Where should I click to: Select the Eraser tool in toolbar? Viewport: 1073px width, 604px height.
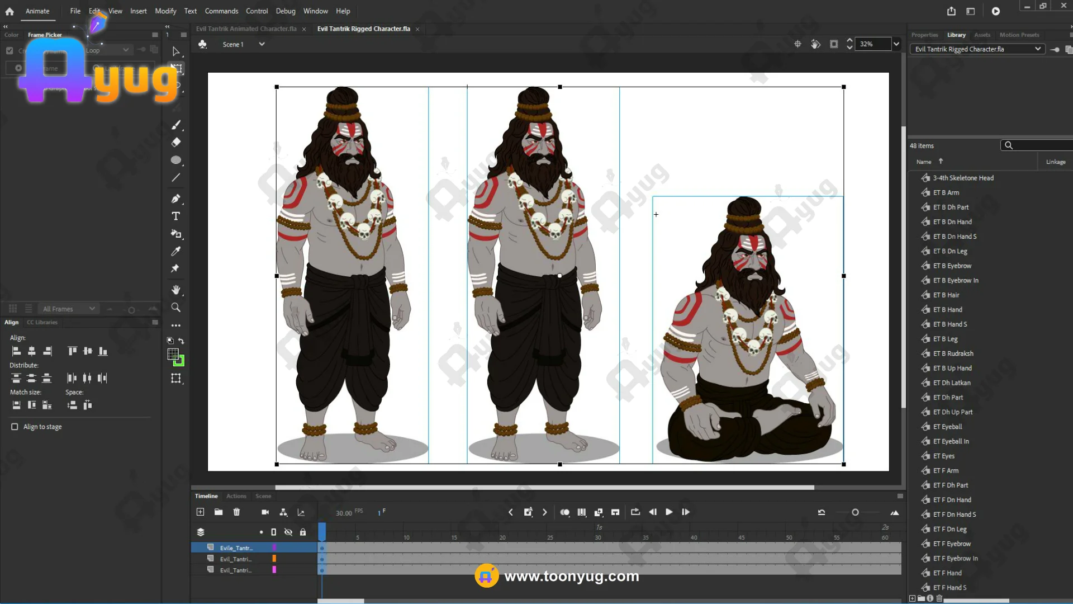click(x=175, y=142)
